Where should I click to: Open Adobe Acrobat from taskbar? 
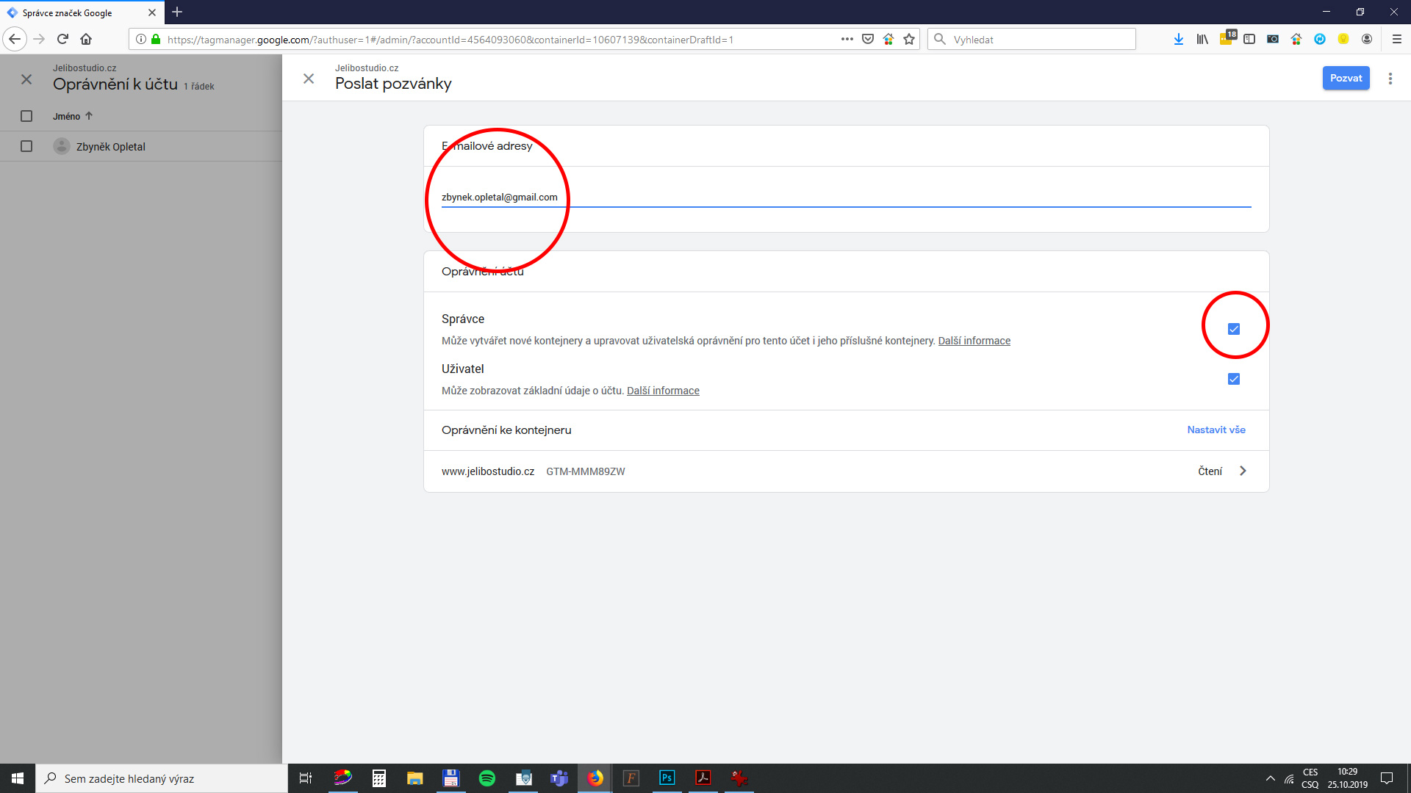pyautogui.click(x=703, y=778)
